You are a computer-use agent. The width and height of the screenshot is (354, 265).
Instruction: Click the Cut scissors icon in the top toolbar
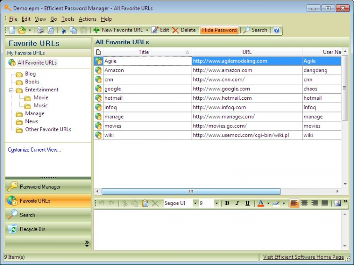click(x=63, y=30)
